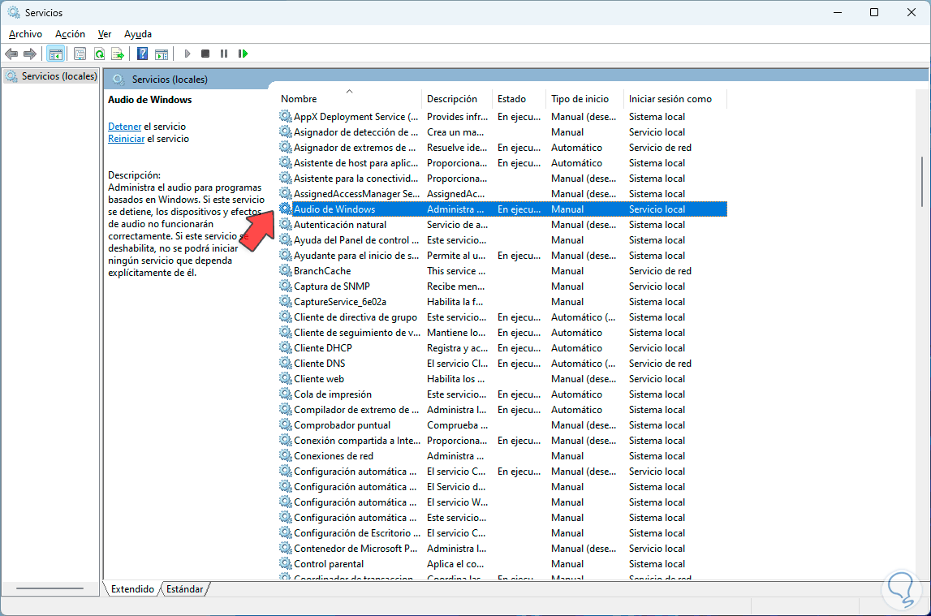
Task: Select Asignador de detección de ... service
Action: tap(503, 131)
